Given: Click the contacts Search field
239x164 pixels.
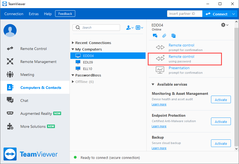Looking at the screenshot, I should (x=96, y=28).
